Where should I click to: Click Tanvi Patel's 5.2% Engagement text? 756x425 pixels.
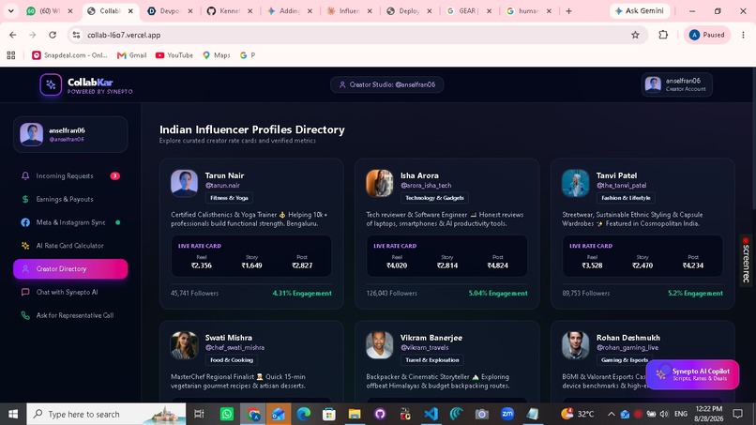[x=695, y=294]
